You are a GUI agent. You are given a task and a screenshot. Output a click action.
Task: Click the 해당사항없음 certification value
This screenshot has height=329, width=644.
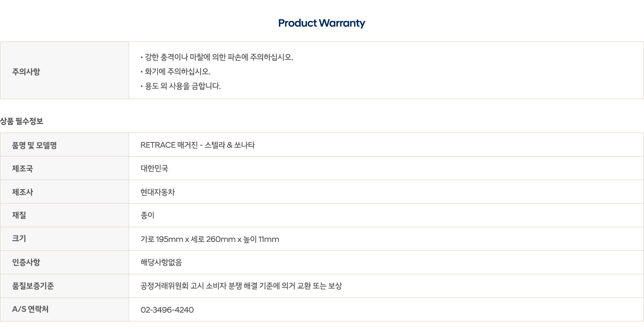tap(161, 262)
